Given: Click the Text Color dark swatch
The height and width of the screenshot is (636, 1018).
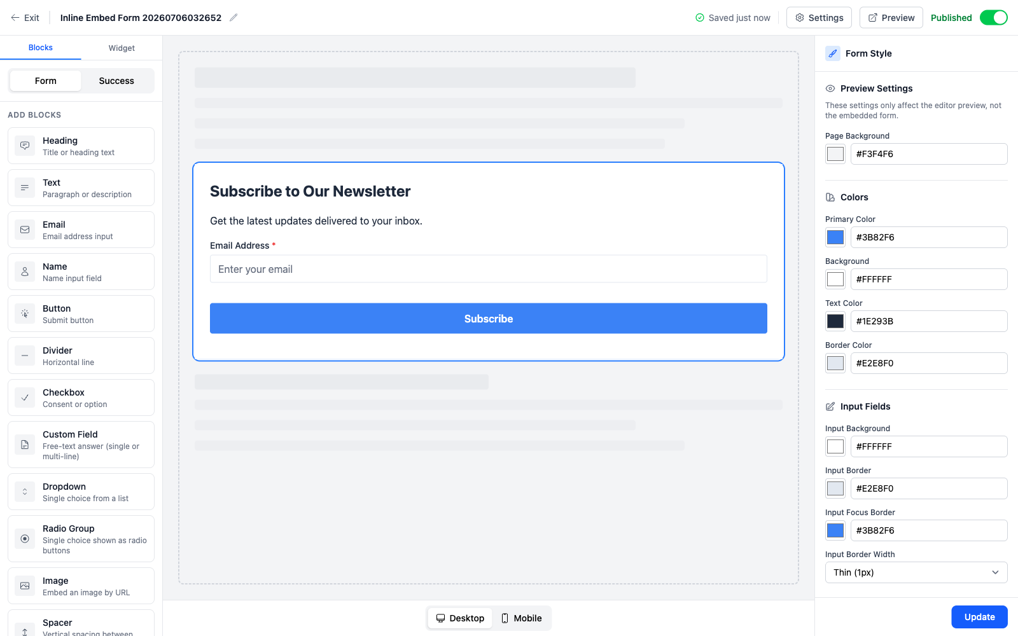Looking at the screenshot, I should [x=835, y=321].
